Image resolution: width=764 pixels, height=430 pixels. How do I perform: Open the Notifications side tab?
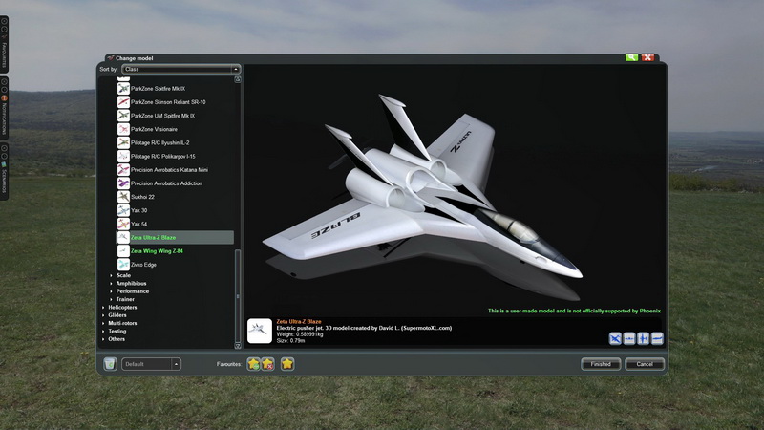point(5,115)
